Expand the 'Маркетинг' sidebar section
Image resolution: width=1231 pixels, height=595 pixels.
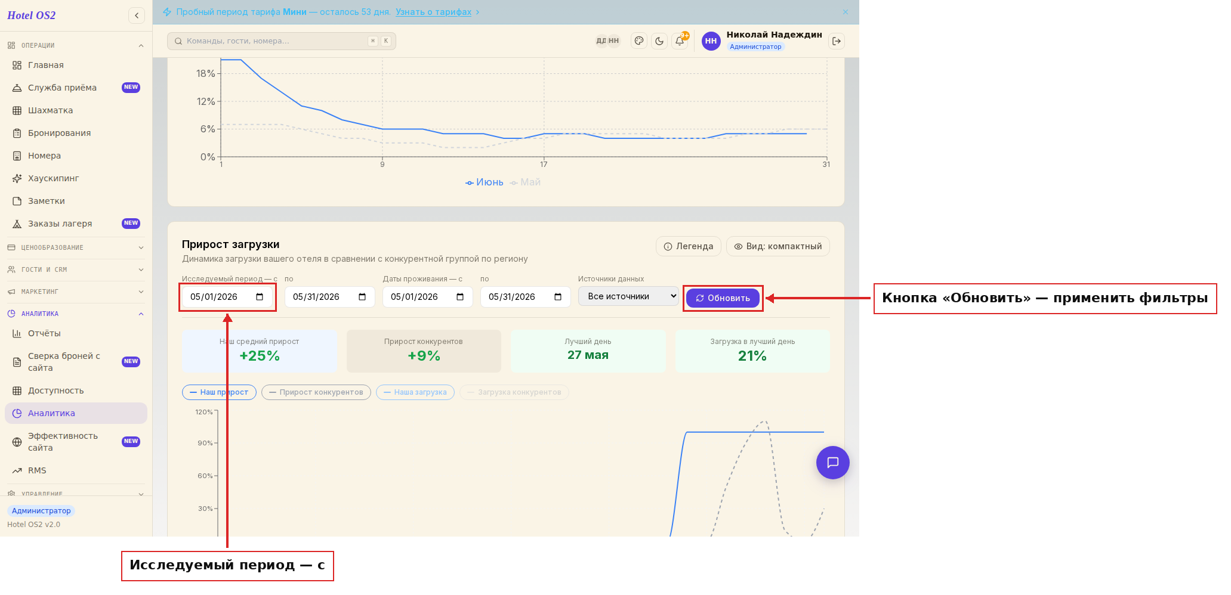pos(76,292)
